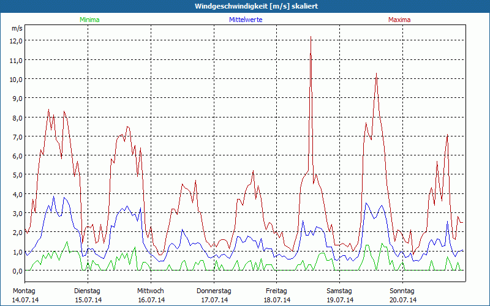Click the 'm/s' unit label
The height and width of the screenshot is (306, 490).
pyautogui.click(x=17, y=28)
